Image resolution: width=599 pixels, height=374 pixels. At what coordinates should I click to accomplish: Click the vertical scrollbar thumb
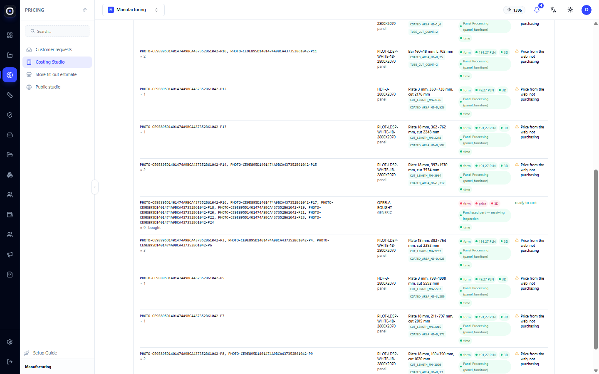[x=596, y=259]
